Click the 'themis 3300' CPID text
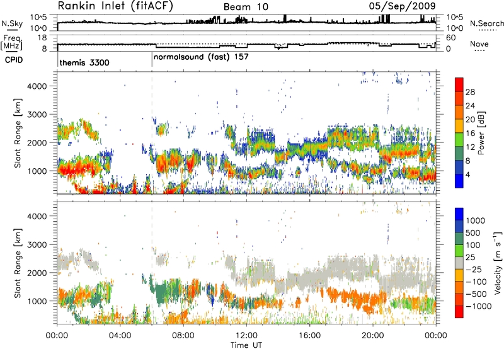 [x=84, y=62]
